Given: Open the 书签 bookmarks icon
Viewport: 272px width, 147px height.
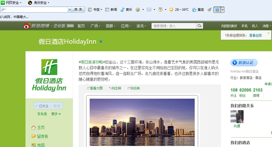Looking at the screenshot, I should tap(90, 10).
